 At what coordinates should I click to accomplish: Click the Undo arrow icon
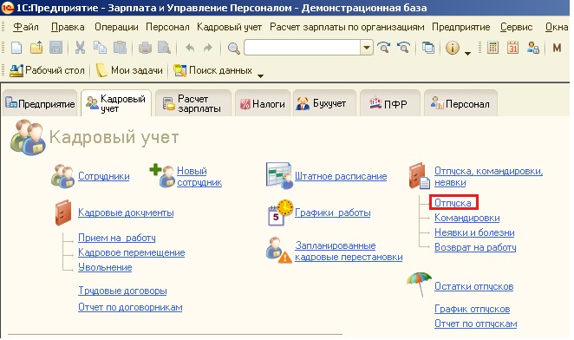click(x=190, y=48)
